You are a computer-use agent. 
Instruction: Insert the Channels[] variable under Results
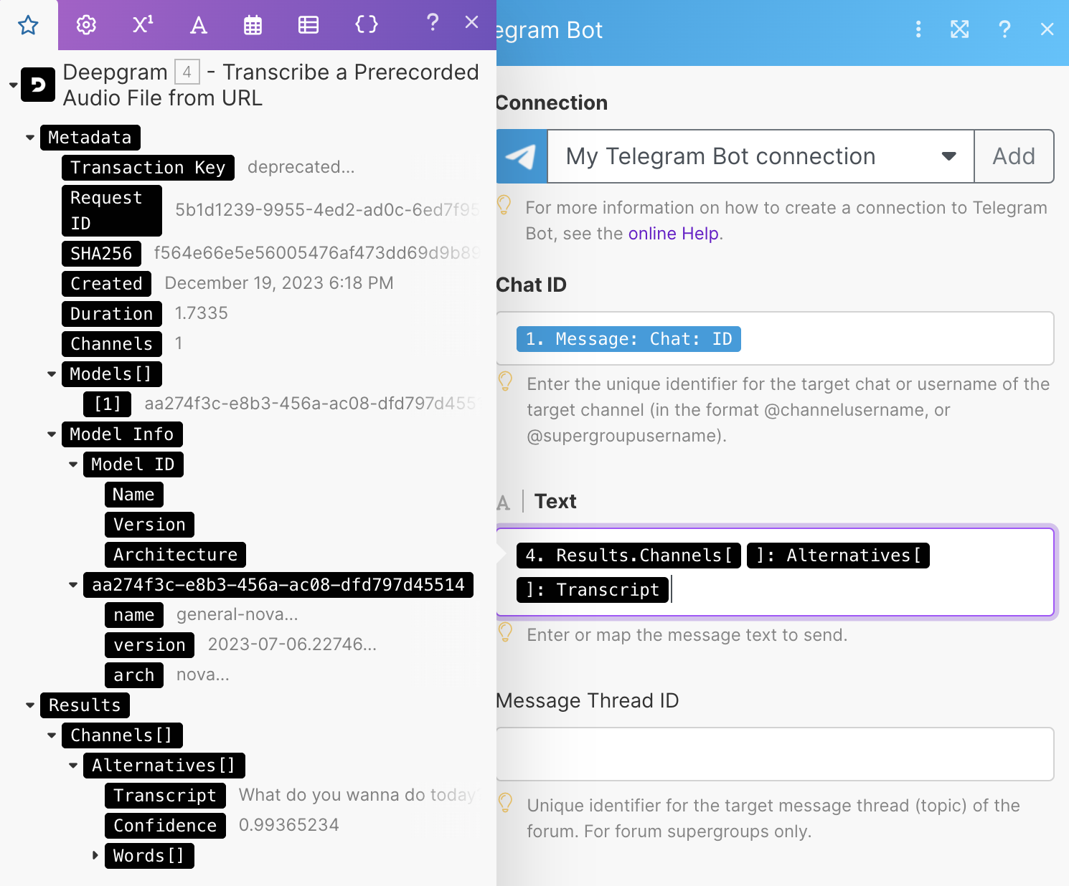pos(122,735)
